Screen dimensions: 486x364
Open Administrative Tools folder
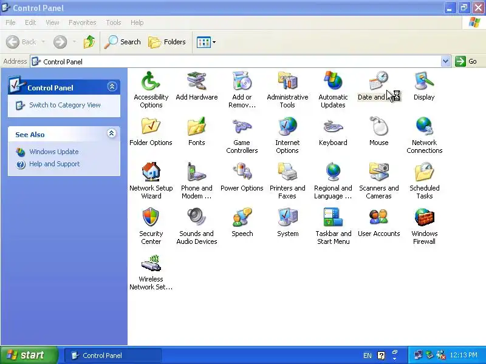click(287, 89)
